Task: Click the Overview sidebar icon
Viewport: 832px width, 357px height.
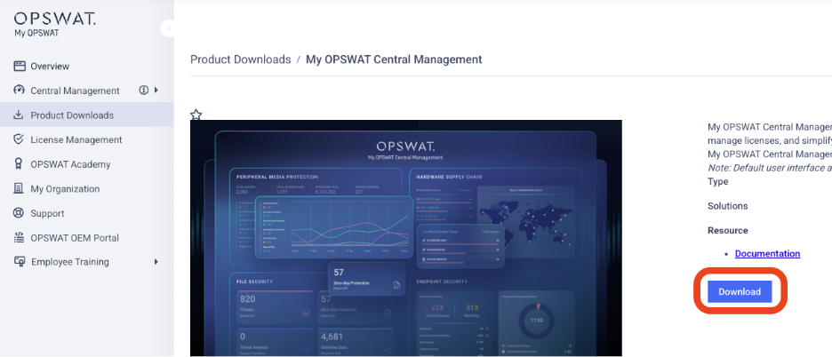Action: 20,66
